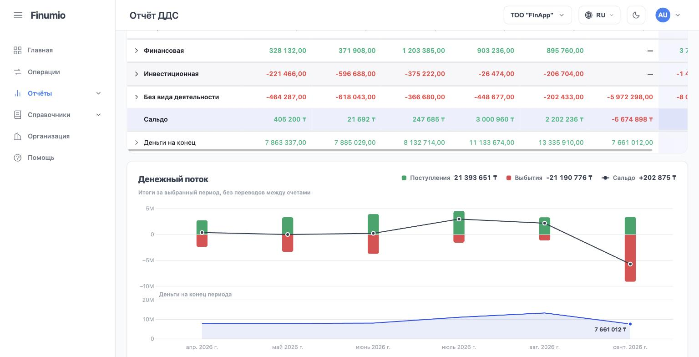Viewport: 699px width, 357px height.
Task: Expand the Справочники submenu chevron
Action: tap(98, 115)
